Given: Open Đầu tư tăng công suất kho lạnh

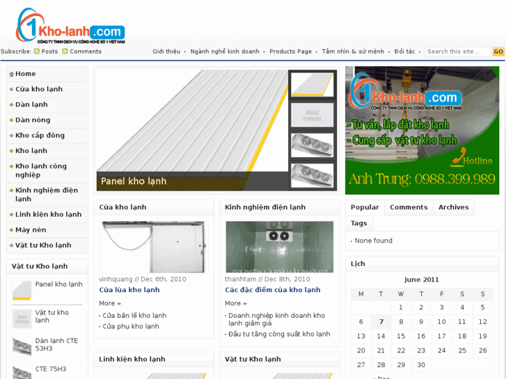Looking at the screenshot, I should [x=280, y=334].
